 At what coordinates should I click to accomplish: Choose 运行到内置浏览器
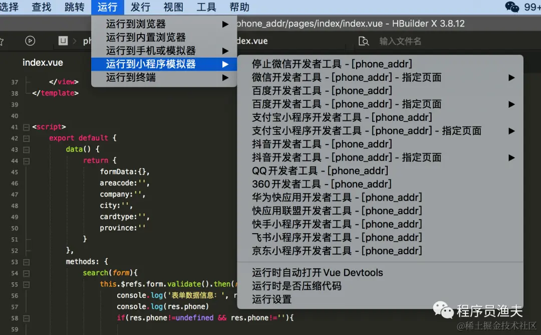click(x=164, y=37)
